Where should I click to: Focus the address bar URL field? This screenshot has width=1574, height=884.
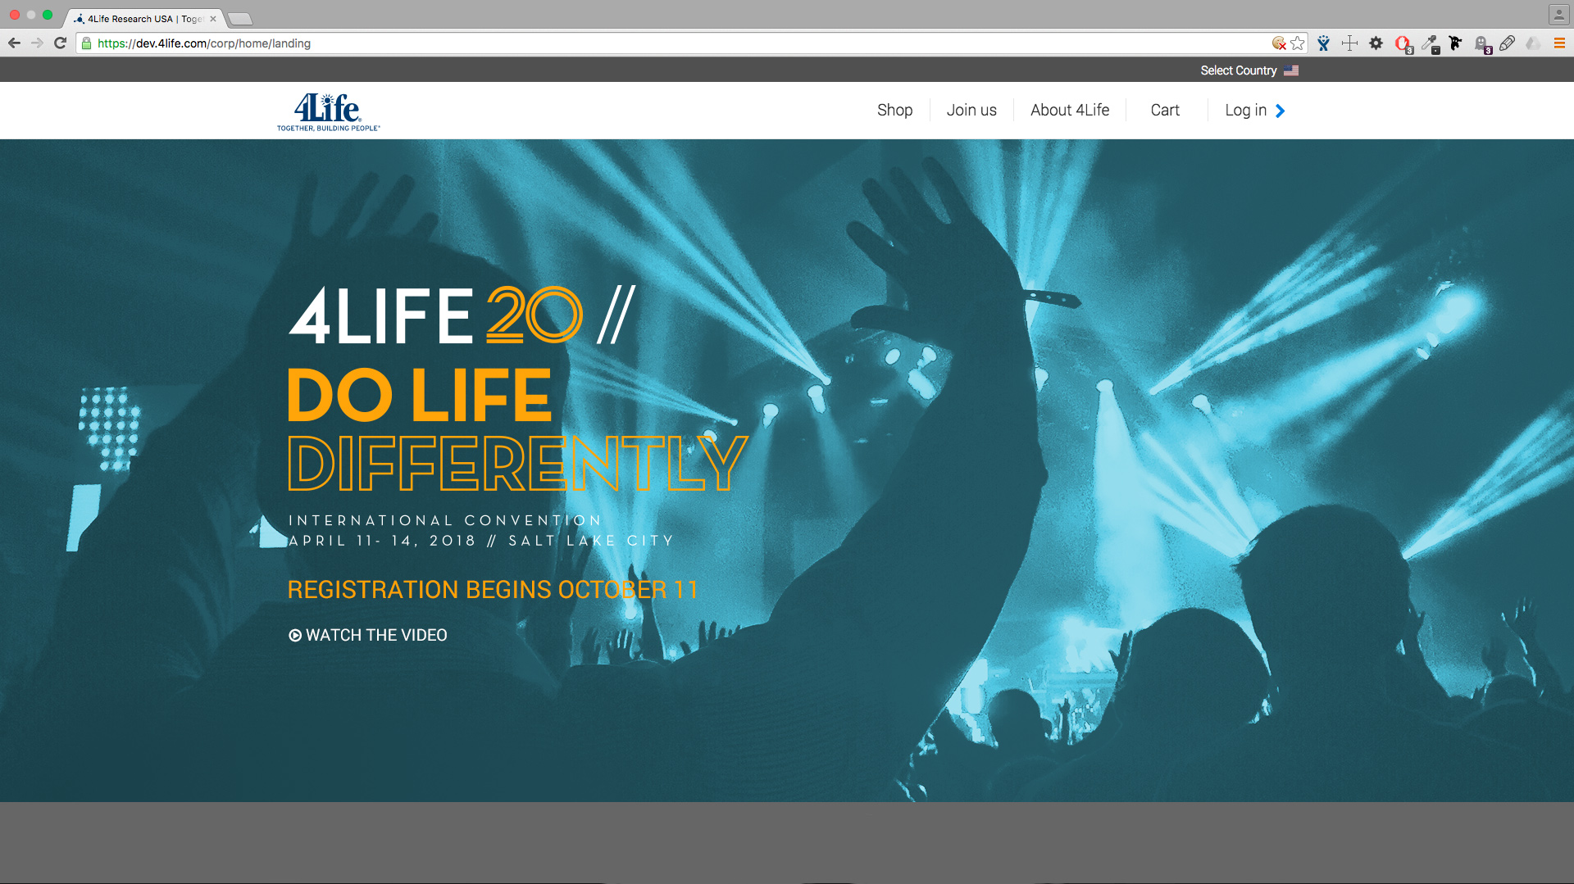(x=672, y=43)
